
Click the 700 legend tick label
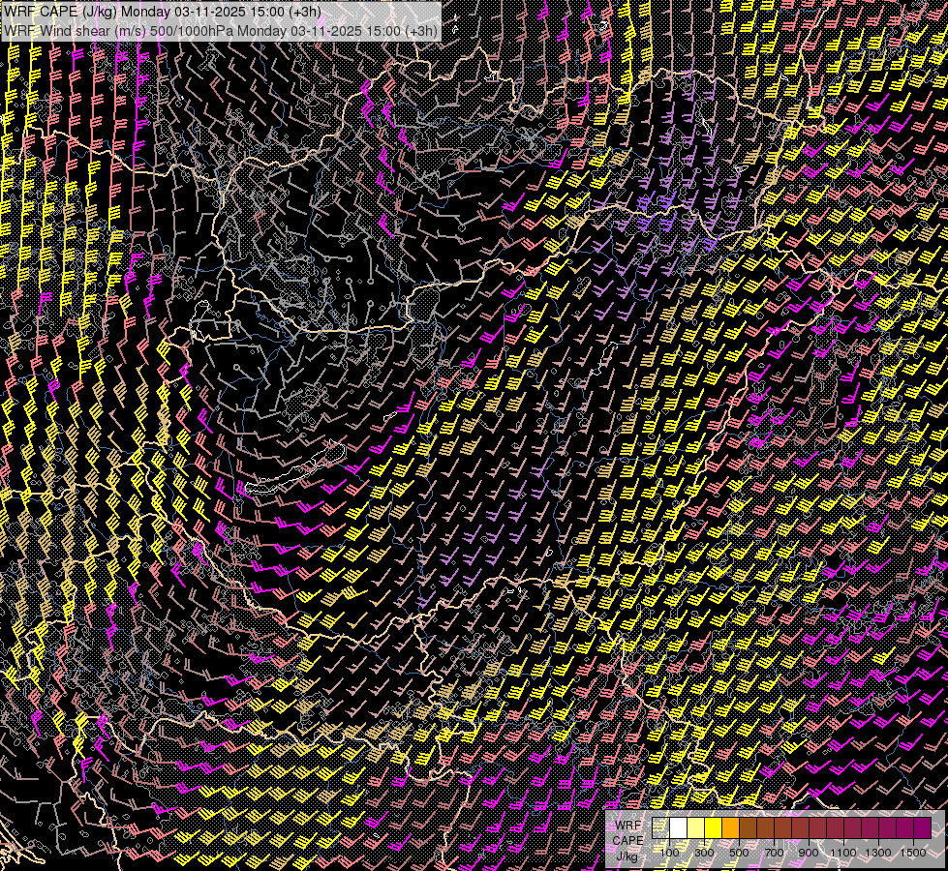pos(774,853)
